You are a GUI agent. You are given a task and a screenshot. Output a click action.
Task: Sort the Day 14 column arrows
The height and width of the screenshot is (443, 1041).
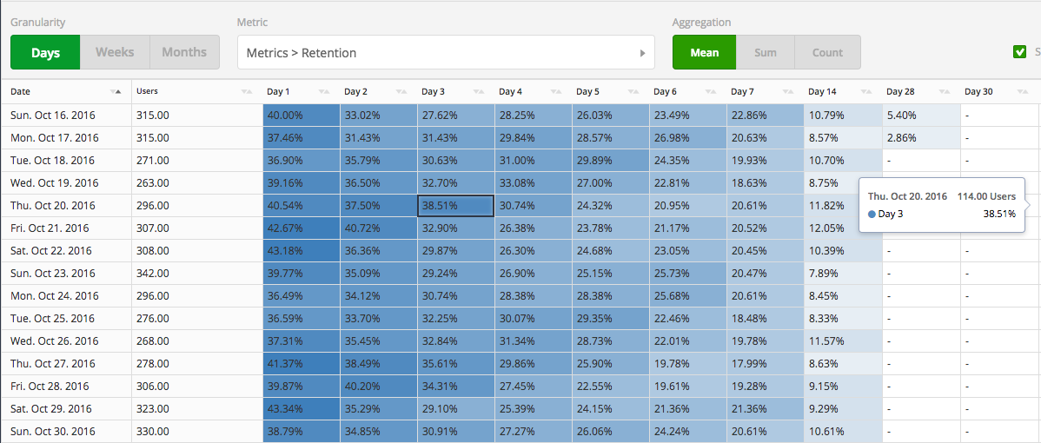coord(865,91)
